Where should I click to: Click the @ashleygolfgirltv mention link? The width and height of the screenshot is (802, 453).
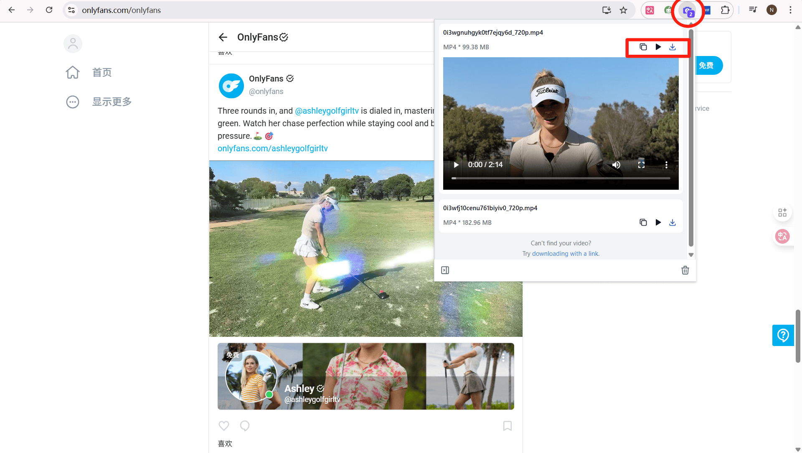tap(327, 111)
